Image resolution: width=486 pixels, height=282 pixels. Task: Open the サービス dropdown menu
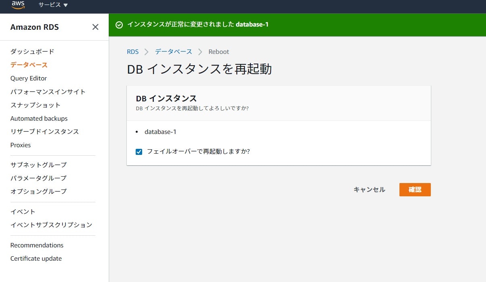53,5
